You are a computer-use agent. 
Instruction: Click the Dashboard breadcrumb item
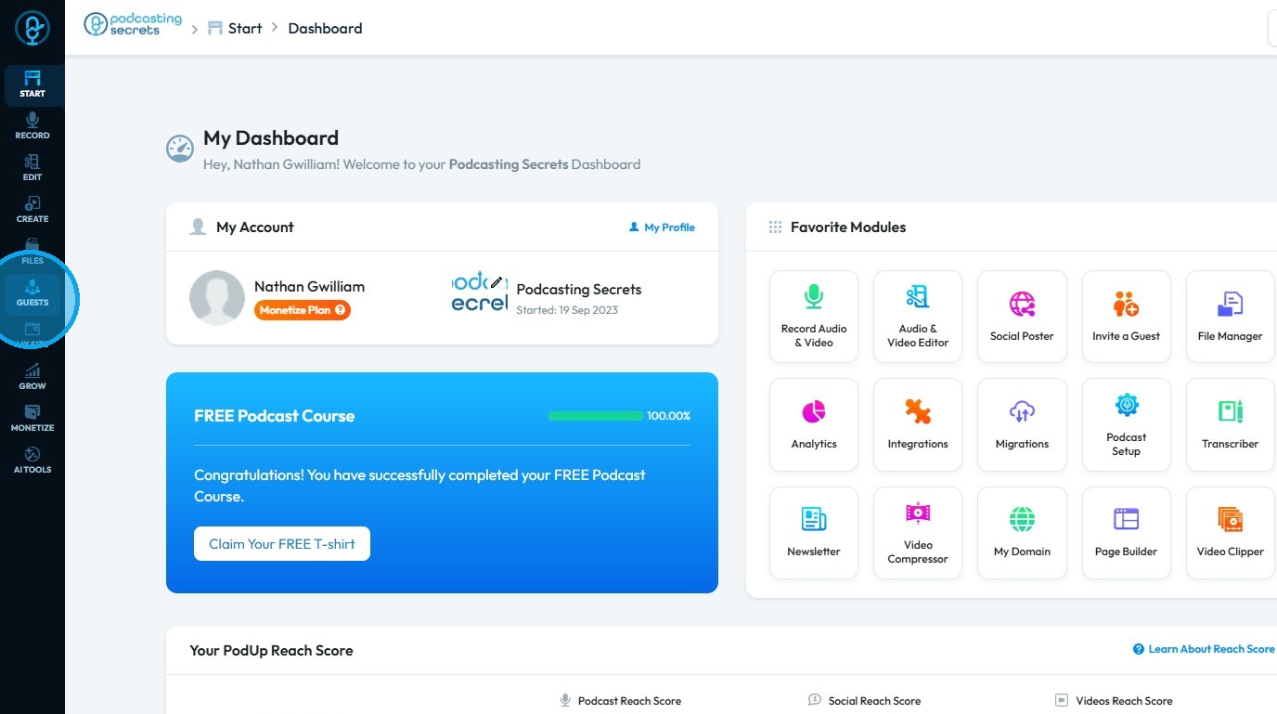[325, 28]
